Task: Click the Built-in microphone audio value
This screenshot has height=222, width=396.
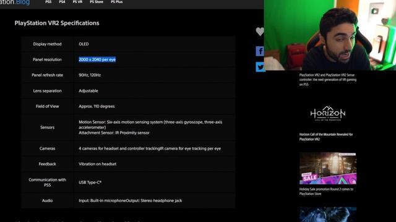Action: coord(131,200)
